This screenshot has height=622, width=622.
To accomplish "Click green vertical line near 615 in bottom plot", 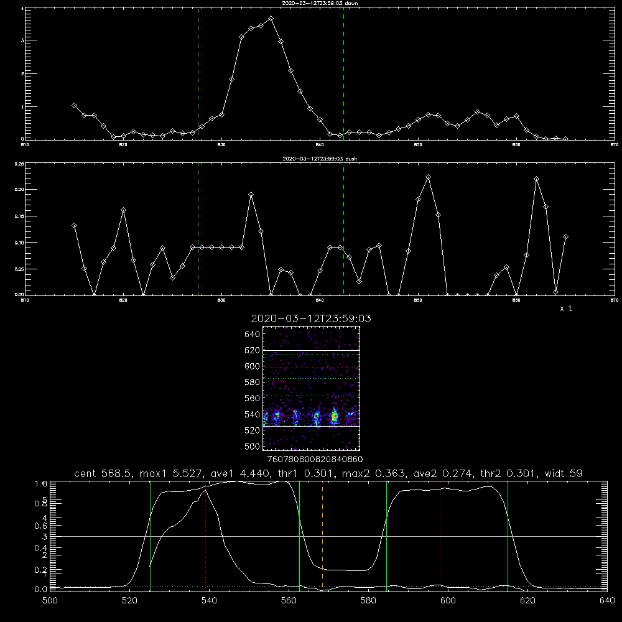I will coord(508,536).
